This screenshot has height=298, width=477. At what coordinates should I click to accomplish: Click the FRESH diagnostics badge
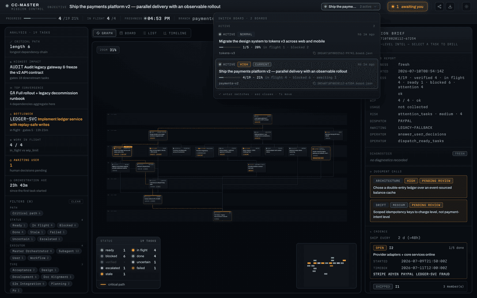(x=460, y=154)
